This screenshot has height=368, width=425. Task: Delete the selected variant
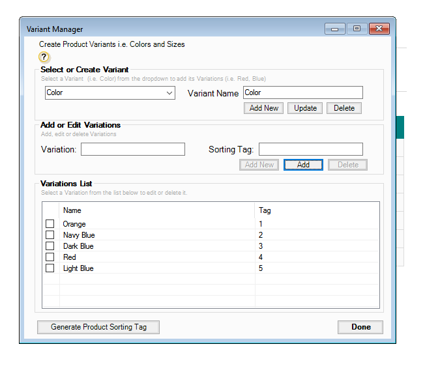click(x=344, y=108)
